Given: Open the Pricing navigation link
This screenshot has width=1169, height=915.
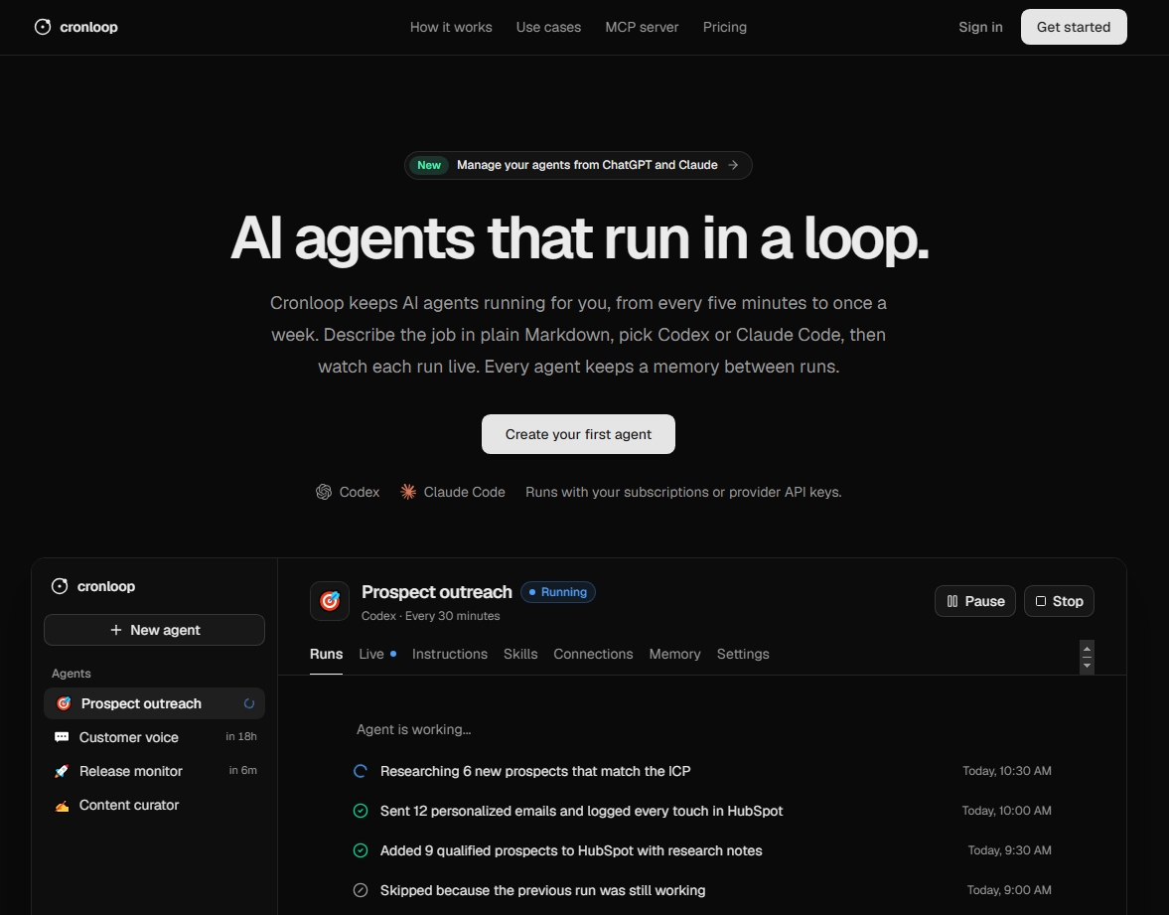Looking at the screenshot, I should pos(725,27).
